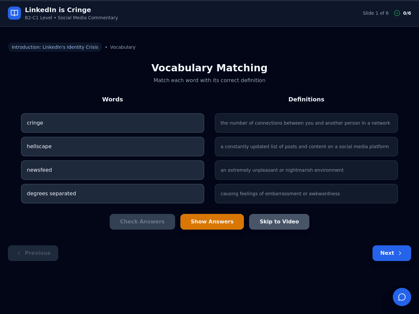Click the Skip to Video button

pyautogui.click(x=279, y=222)
